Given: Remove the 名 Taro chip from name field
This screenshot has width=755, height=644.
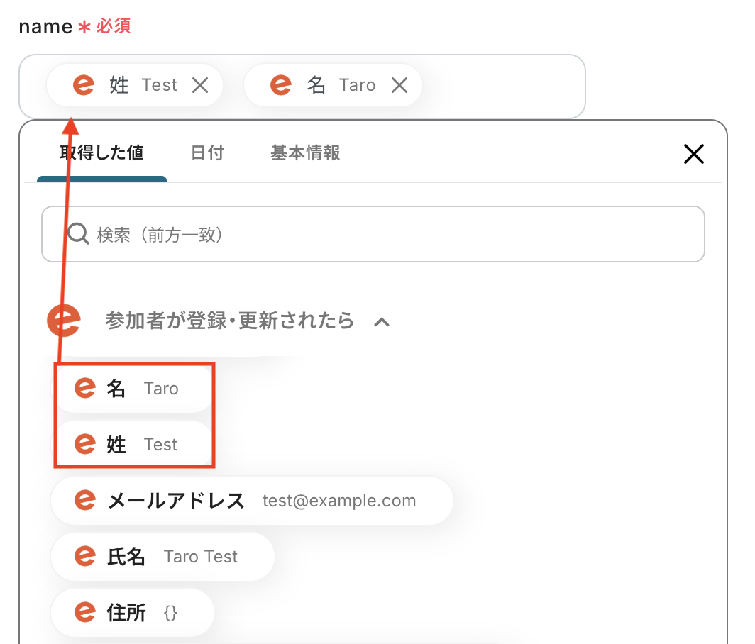Looking at the screenshot, I should coord(399,86).
